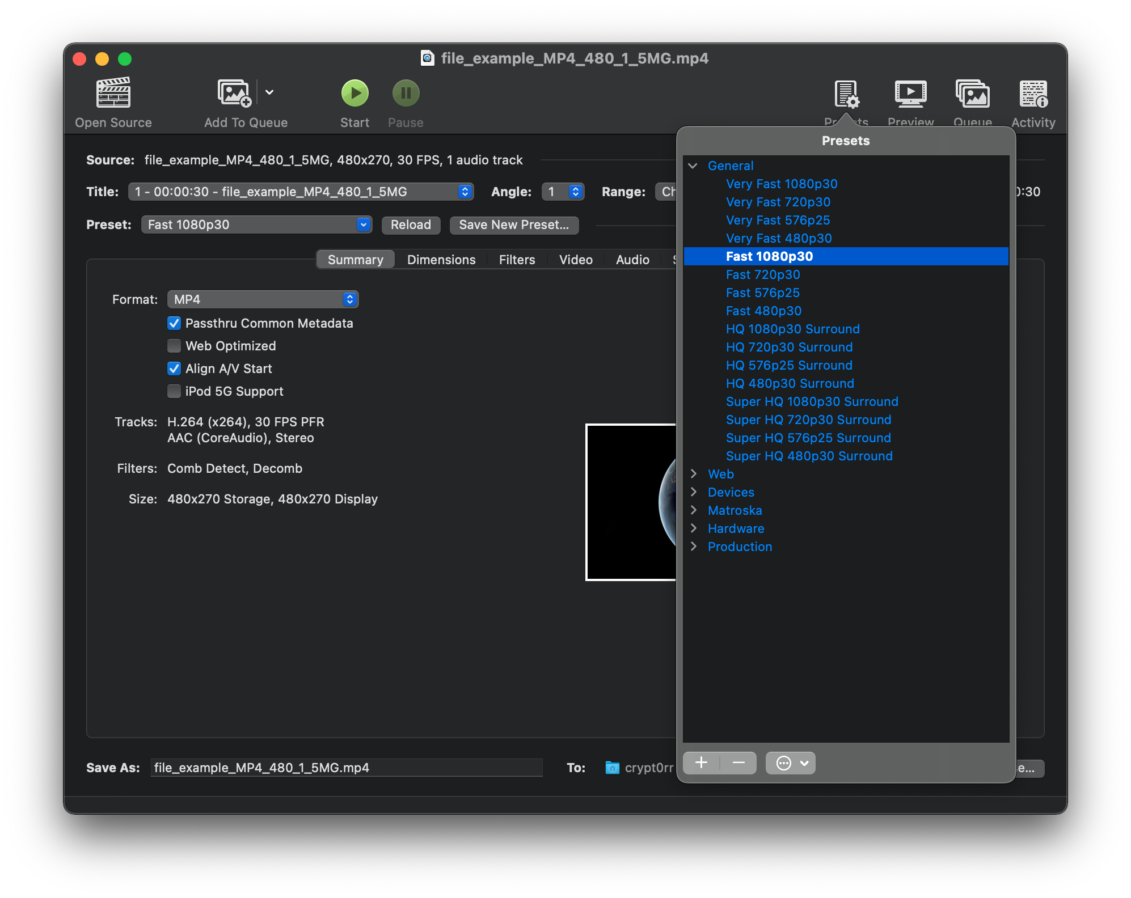Viewport: 1131px width, 898px height.
Task: Expand the Production preset category
Action: click(693, 547)
